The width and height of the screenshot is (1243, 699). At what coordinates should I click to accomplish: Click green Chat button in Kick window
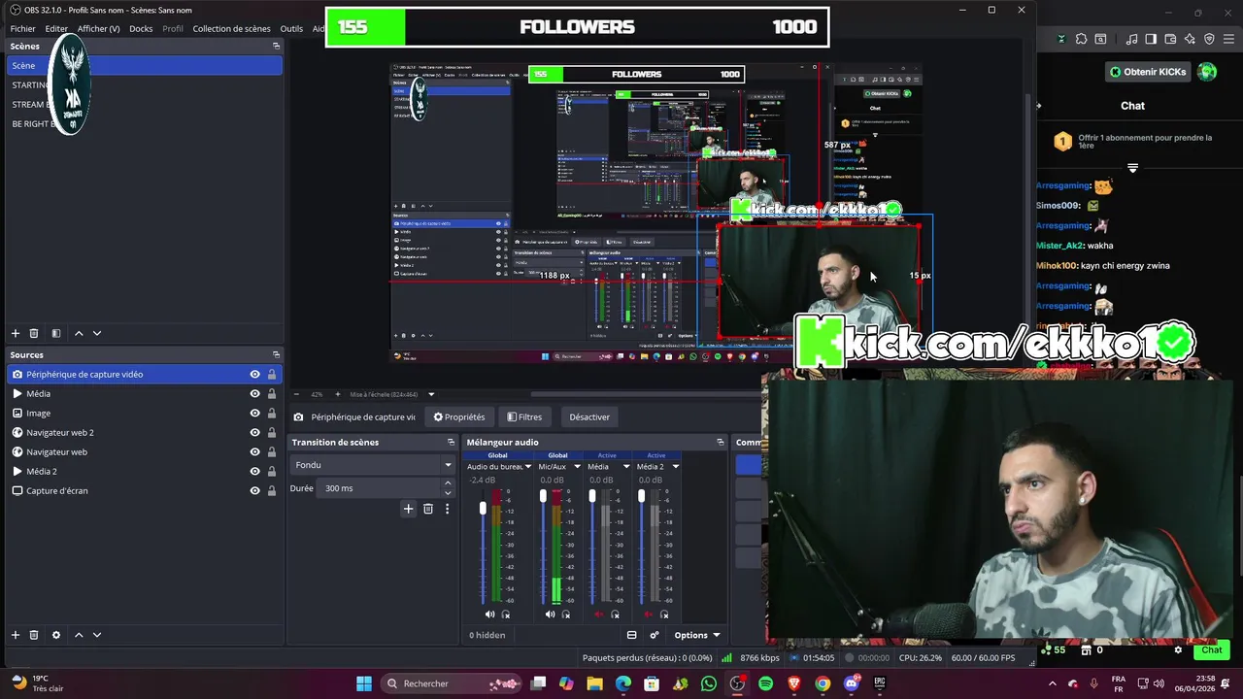click(1212, 650)
